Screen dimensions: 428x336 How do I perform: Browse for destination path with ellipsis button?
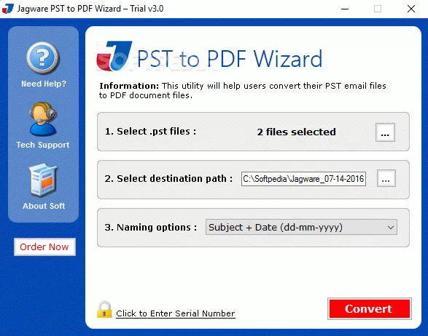click(x=386, y=179)
